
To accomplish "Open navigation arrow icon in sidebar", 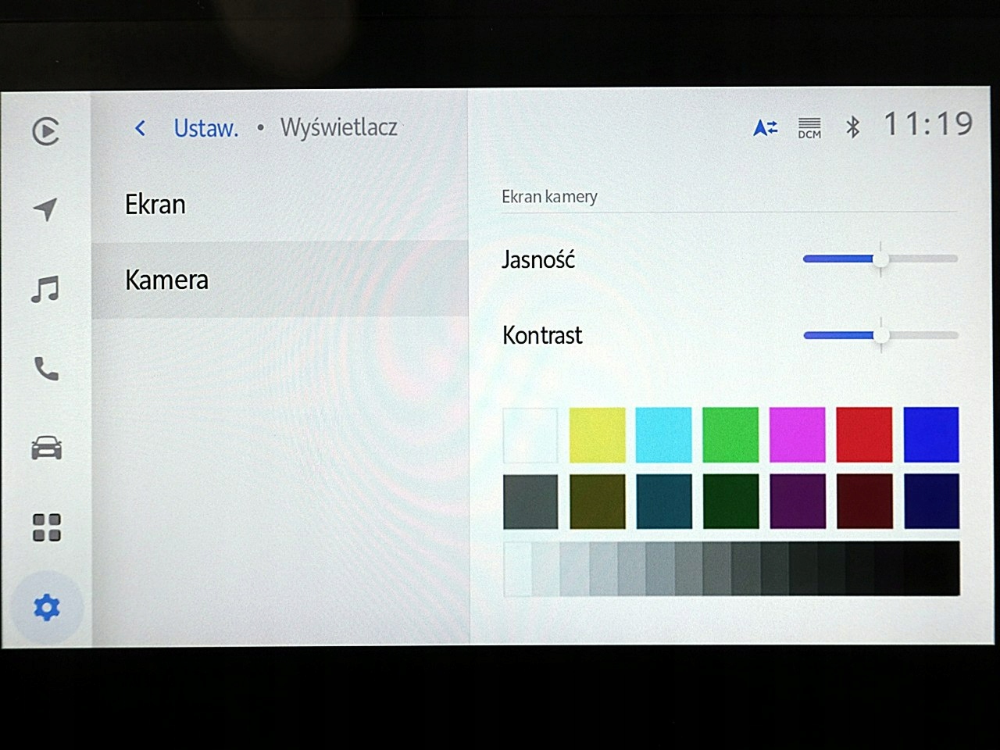I will coord(45,209).
